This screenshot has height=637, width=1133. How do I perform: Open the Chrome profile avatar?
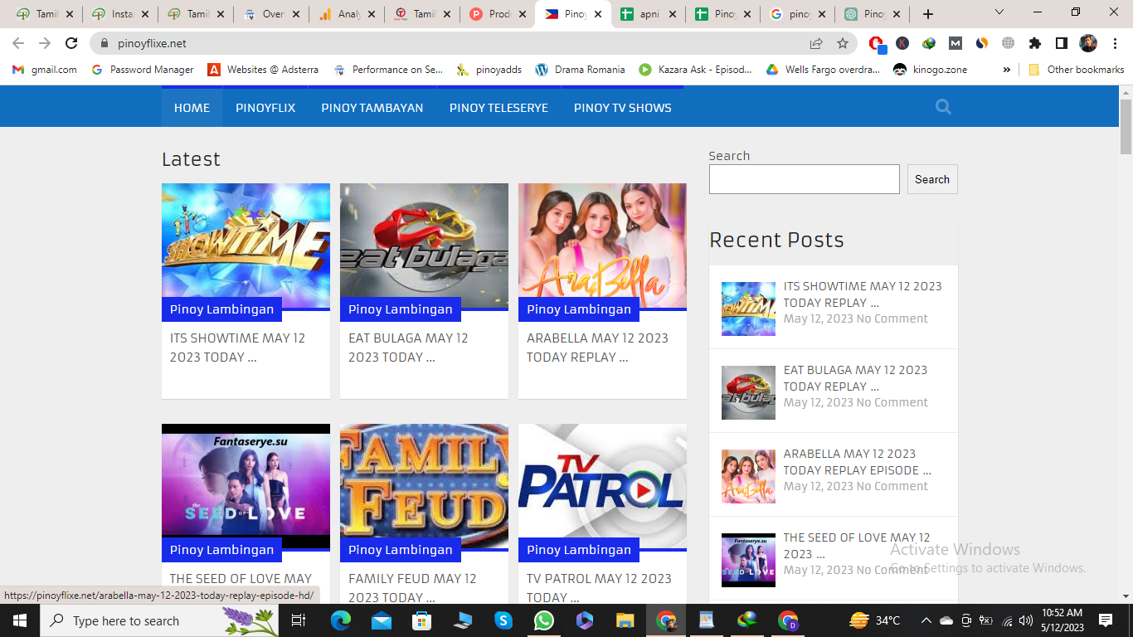1088,43
